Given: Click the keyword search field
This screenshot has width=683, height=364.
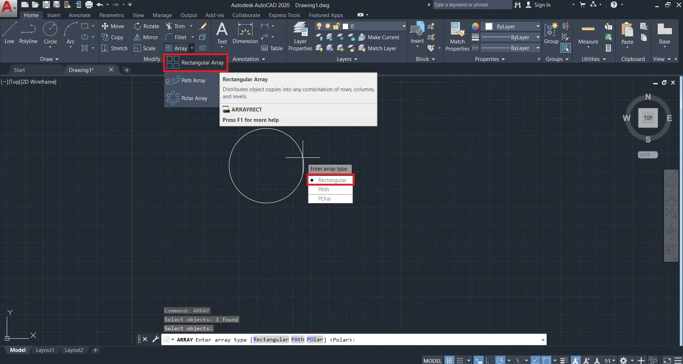Looking at the screenshot, I should coord(471,5).
